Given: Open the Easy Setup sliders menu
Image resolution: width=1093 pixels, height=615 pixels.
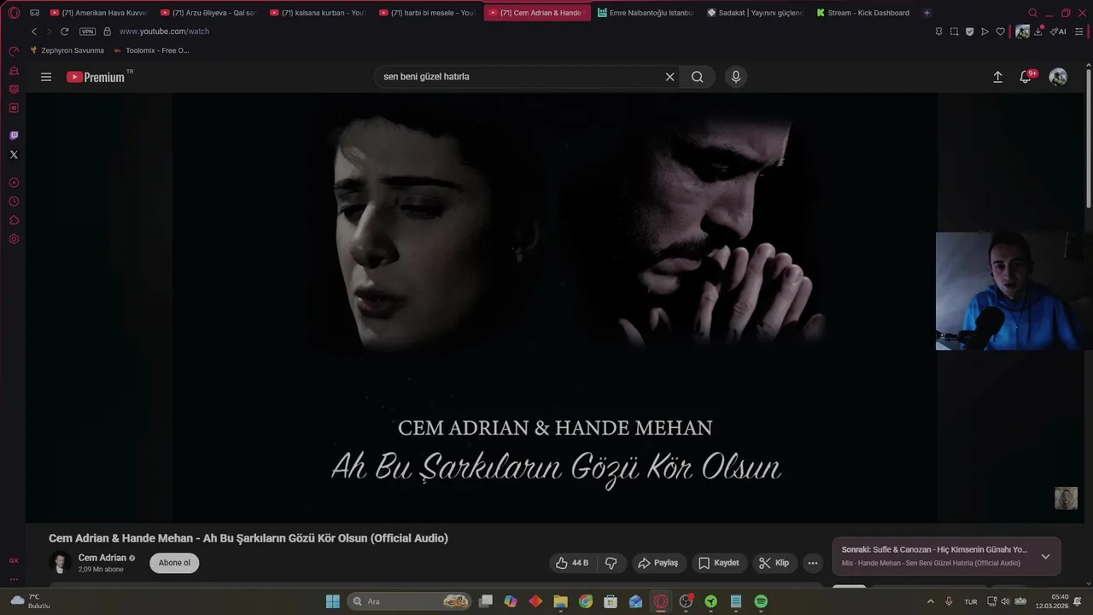Looking at the screenshot, I should (x=1079, y=32).
